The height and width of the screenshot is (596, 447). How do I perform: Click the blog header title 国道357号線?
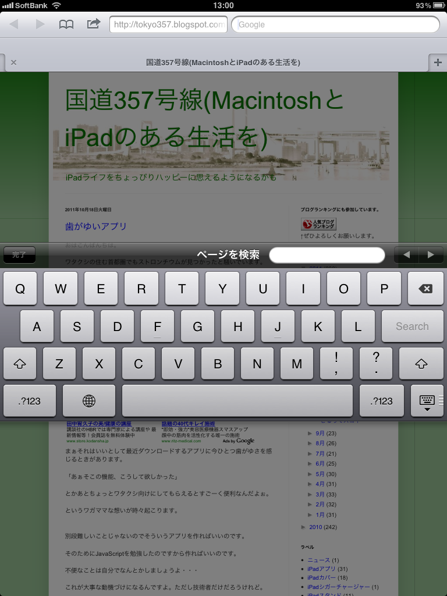pyautogui.click(x=204, y=118)
